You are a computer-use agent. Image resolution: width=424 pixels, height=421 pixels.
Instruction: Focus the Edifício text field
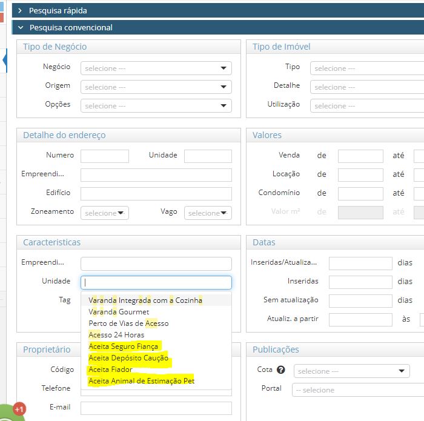point(156,194)
